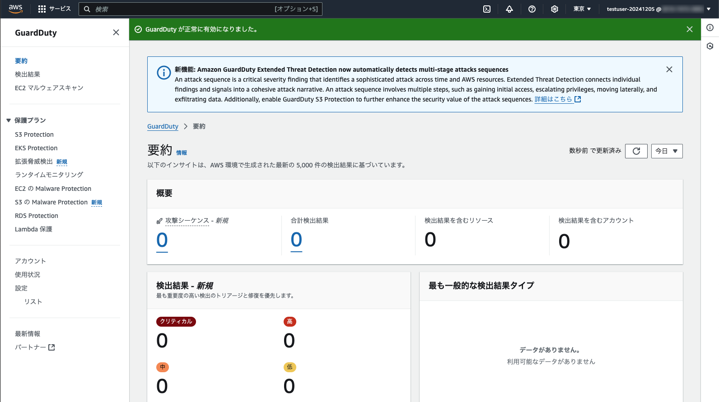Click the external link icon next to パートナー
Viewport: 719px width, 402px height.
[51, 347]
